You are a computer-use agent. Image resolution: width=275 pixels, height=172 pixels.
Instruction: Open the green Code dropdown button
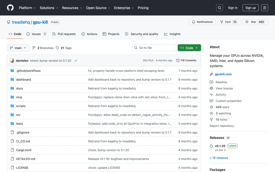click(189, 48)
